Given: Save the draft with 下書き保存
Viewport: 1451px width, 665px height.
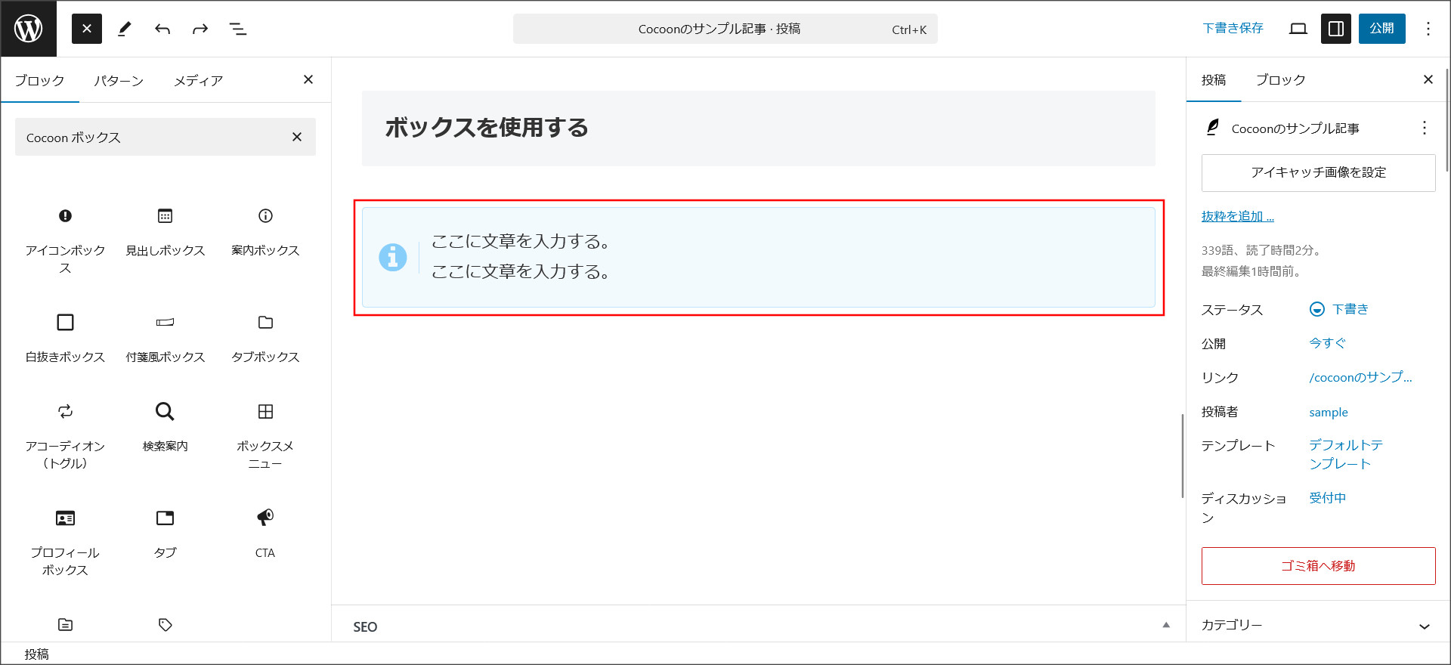Looking at the screenshot, I should click(x=1233, y=29).
